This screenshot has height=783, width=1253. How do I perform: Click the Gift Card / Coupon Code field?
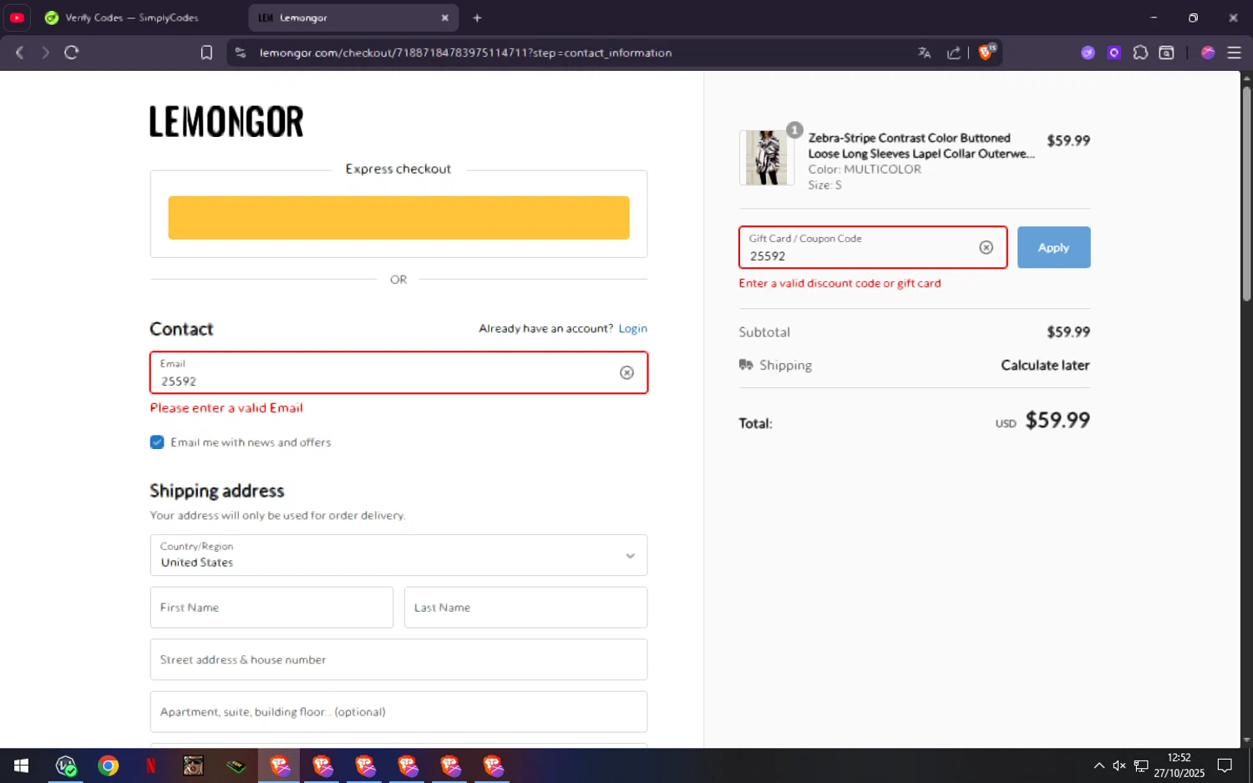[873, 247]
